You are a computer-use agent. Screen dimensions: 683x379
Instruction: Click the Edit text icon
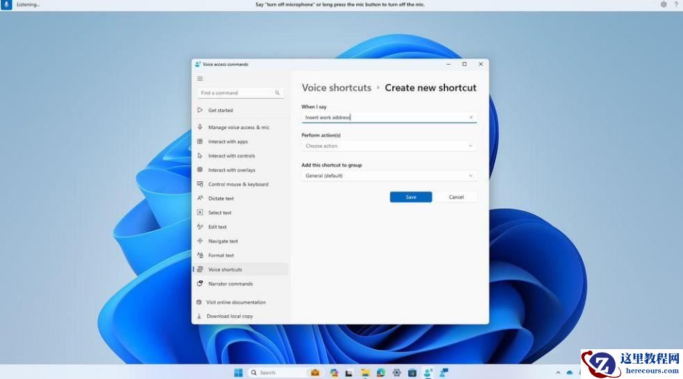coord(200,226)
